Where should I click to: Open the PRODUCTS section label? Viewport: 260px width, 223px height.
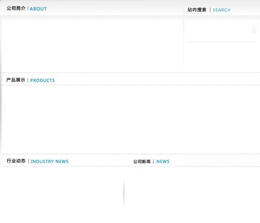point(42,80)
